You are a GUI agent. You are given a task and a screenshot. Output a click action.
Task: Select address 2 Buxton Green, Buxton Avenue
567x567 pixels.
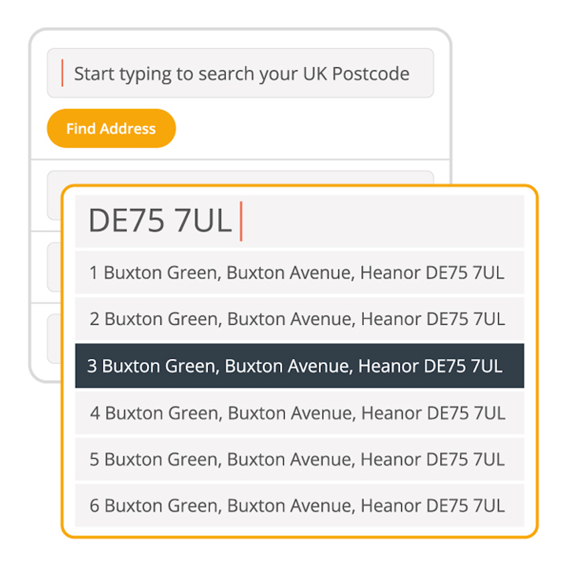[299, 319]
